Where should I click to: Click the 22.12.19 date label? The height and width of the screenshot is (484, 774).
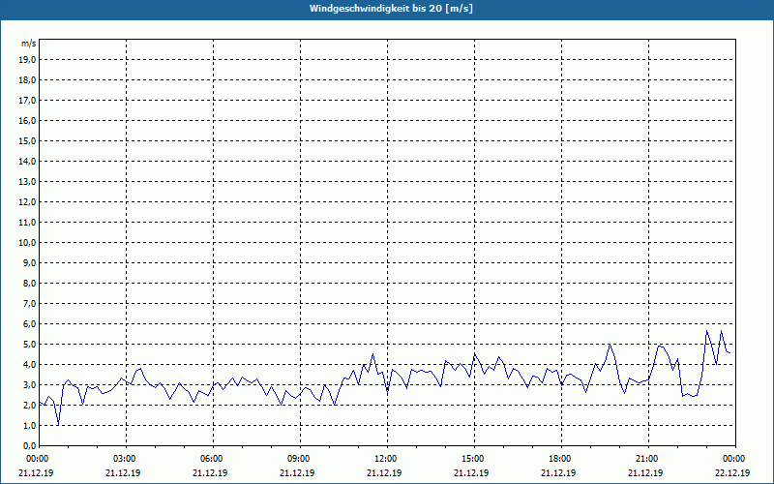coord(732,472)
